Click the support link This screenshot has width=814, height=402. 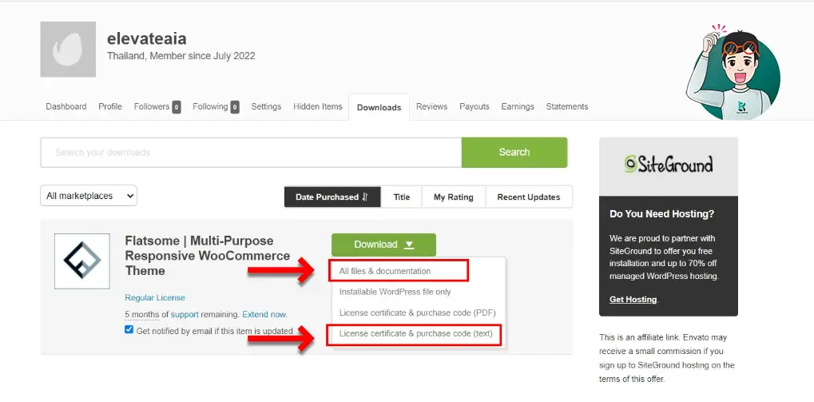185,314
